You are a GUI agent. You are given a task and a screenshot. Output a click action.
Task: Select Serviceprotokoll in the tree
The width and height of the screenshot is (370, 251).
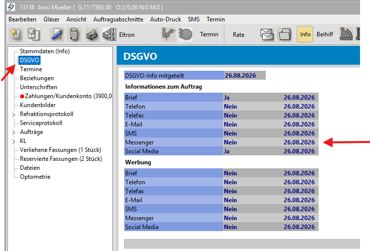pyautogui.click(x=41, y=123)
